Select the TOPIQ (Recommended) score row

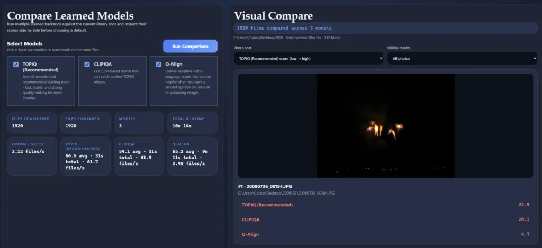385,205
